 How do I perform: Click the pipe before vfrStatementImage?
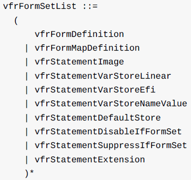point(27,62)
